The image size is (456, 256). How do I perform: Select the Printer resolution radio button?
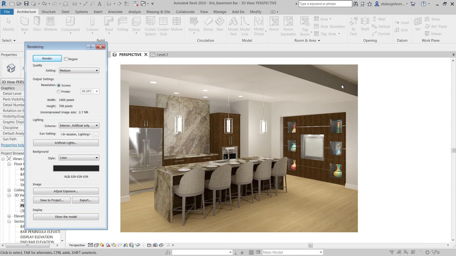pos(59,92)
